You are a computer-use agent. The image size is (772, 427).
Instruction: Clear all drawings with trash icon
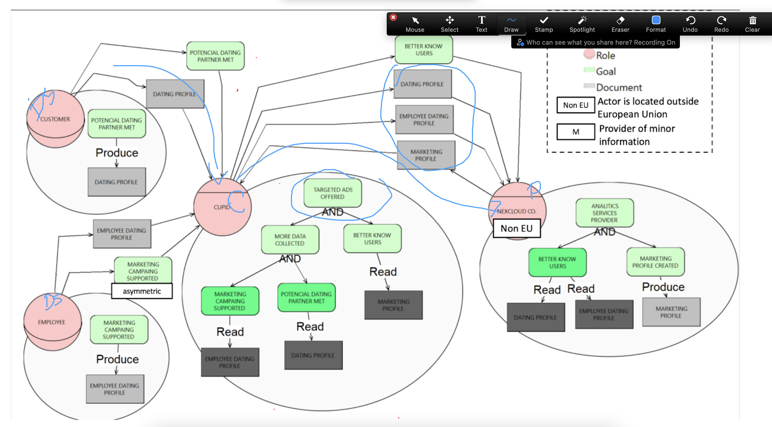[x=752, y=24]
